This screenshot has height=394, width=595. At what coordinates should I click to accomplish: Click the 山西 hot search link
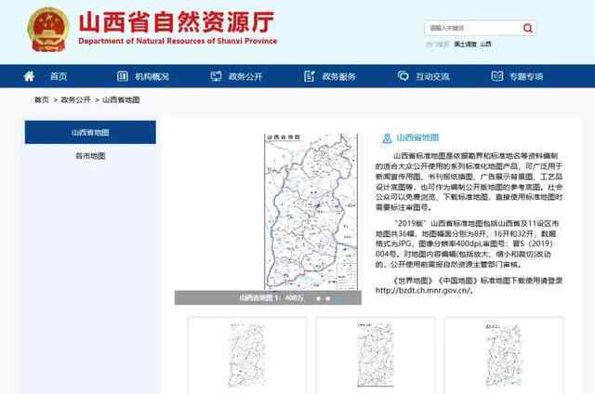coord(485,44)
